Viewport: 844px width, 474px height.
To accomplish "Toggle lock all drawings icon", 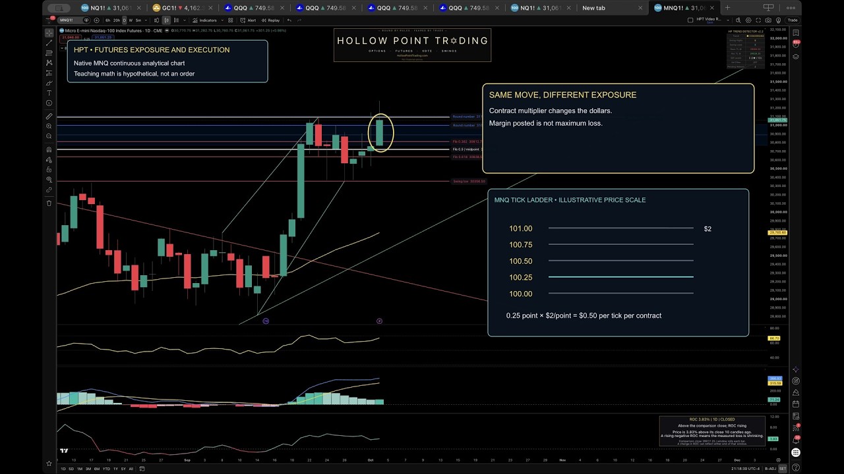I will point(49,170).
